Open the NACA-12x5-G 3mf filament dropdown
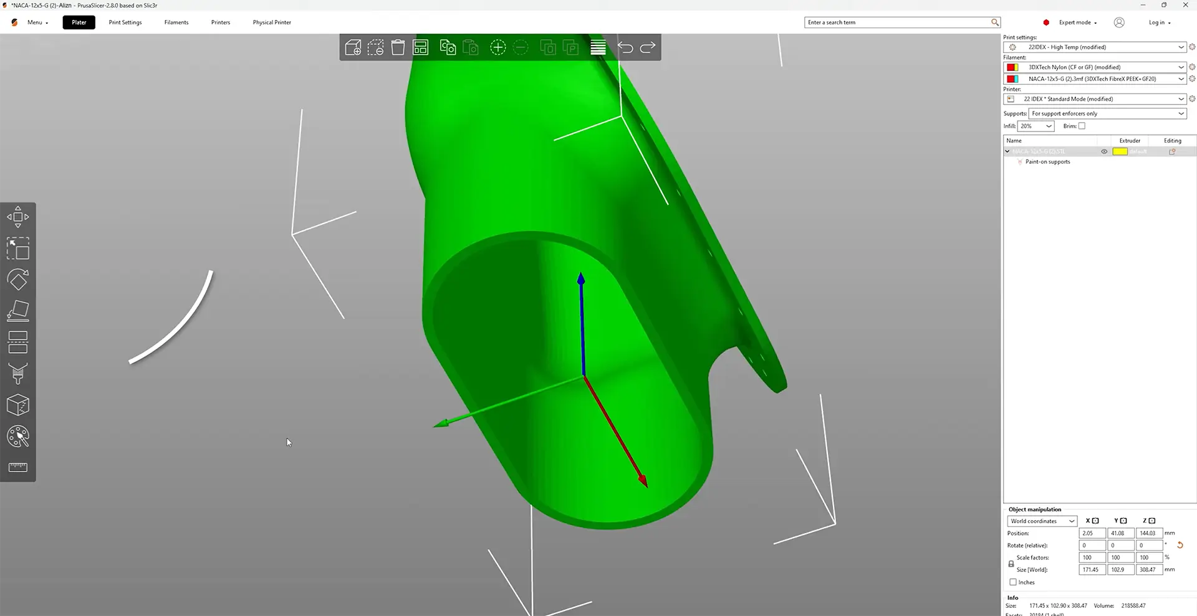The height and width of the screenshot is (616, 1197). (1094, 79)
